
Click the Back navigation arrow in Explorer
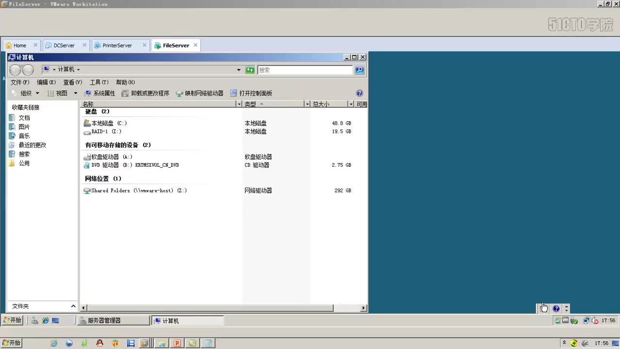pyautogui.click(x=16, y=70)
